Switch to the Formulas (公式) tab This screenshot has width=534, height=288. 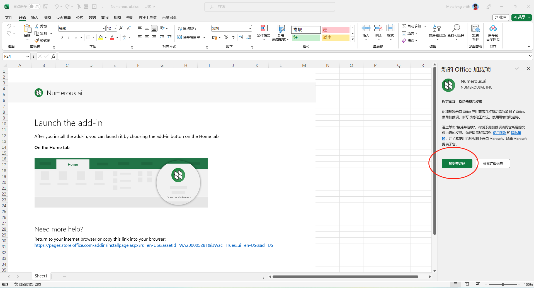(x=80, y=18)
